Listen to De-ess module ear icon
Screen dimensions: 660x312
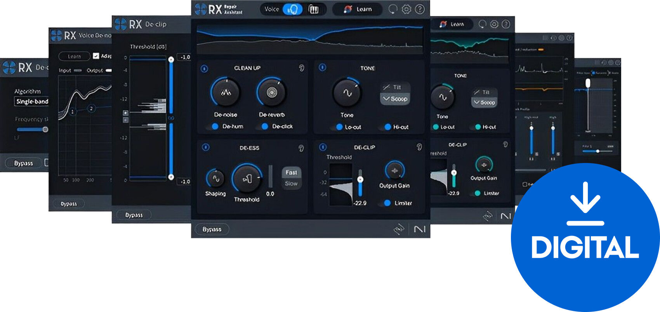click(301, 148)
